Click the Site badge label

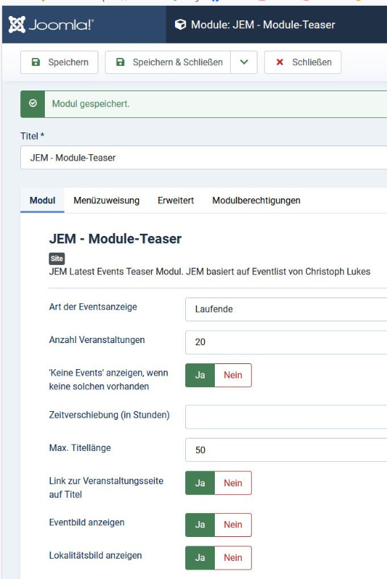(57, 258)
